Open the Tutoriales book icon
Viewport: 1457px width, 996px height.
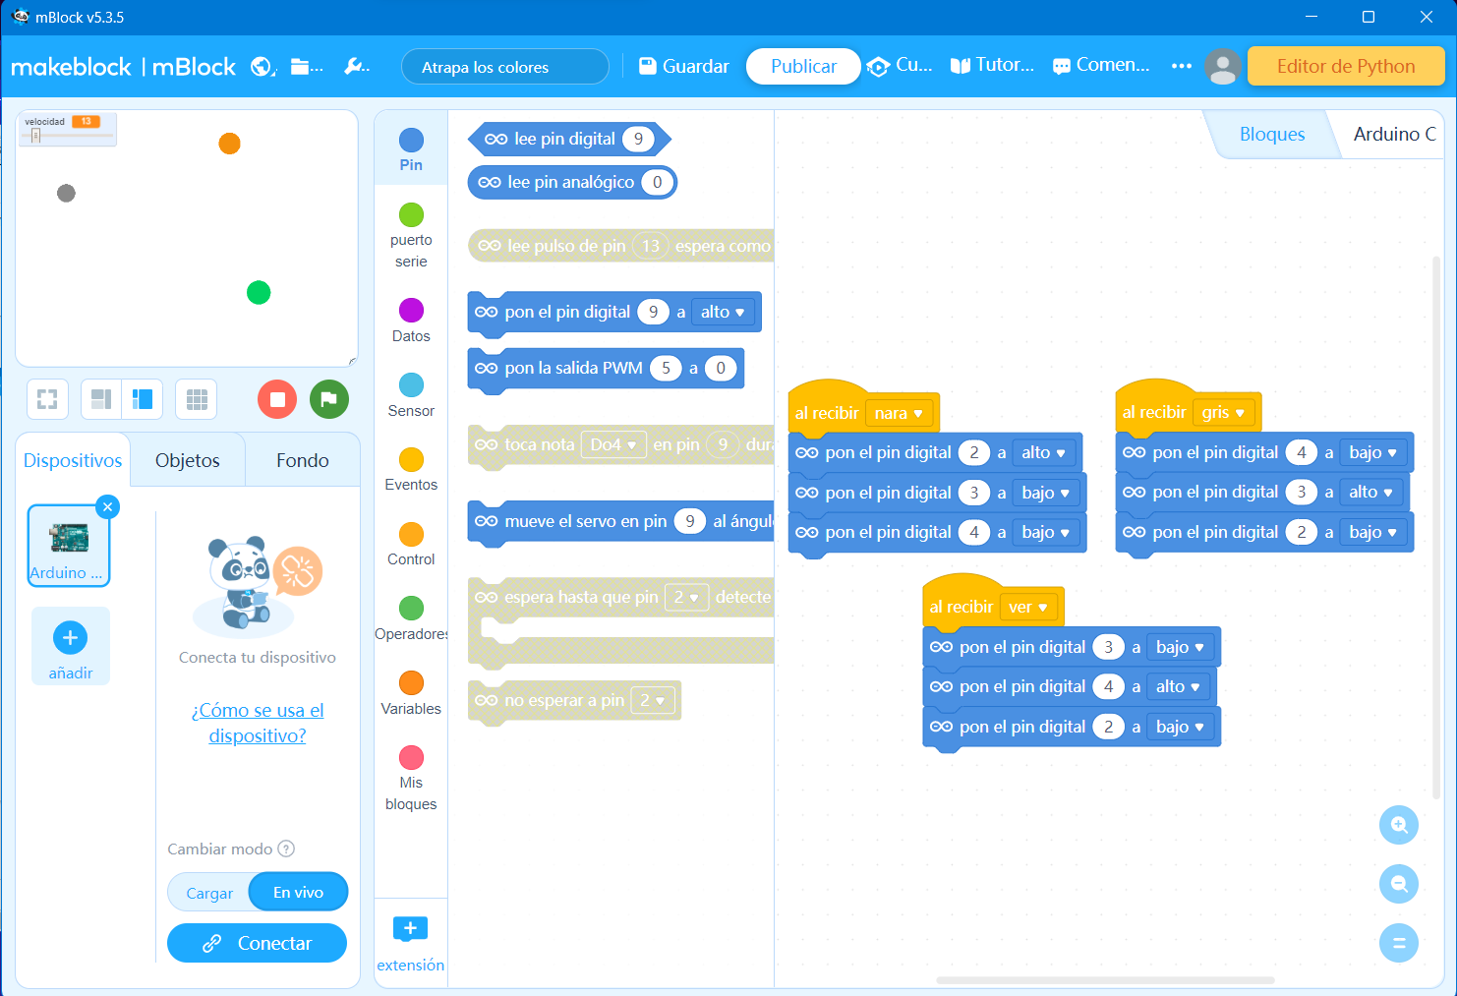pos(961,66)
